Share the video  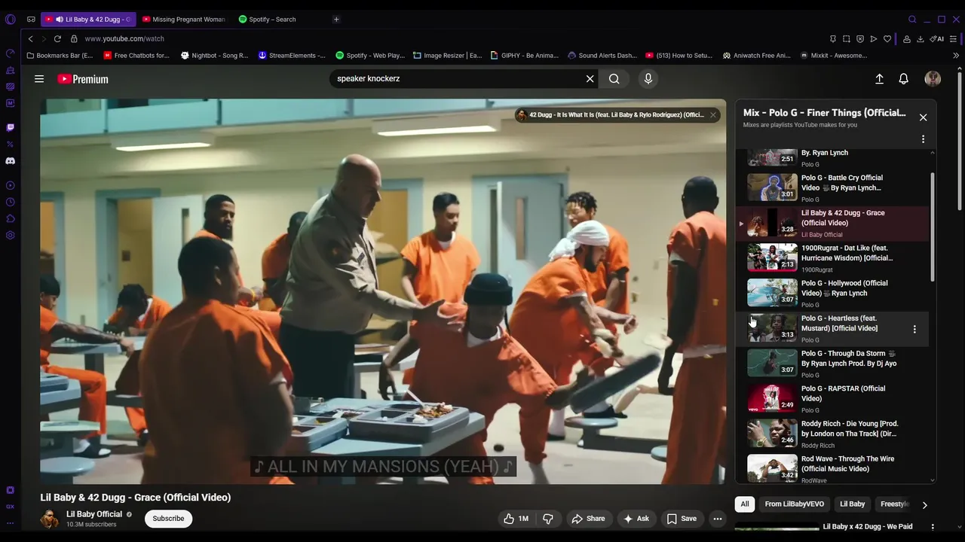[x=588, y=519]
